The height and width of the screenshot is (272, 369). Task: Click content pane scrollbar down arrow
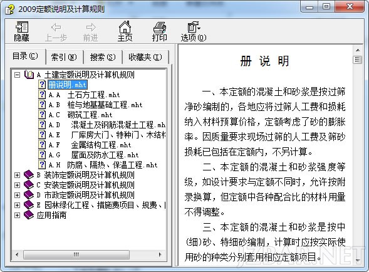(x=358, y=260)
